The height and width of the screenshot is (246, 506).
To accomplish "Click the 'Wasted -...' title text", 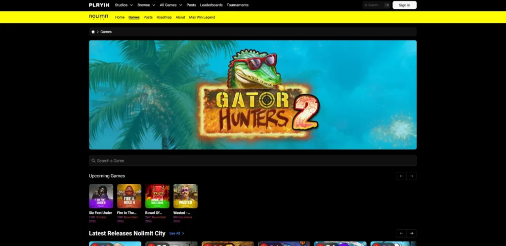I will point(182,213).
